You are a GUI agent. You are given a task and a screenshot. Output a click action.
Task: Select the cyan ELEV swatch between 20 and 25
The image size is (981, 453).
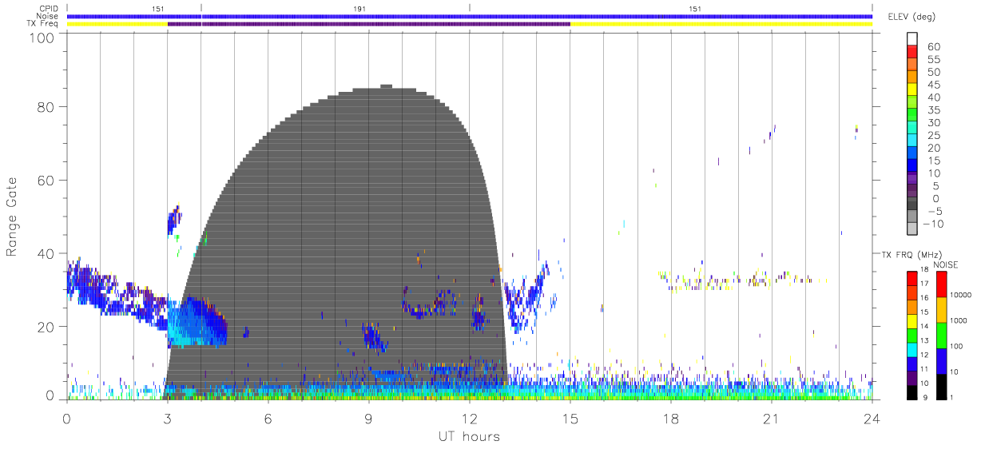click(912, 141)
